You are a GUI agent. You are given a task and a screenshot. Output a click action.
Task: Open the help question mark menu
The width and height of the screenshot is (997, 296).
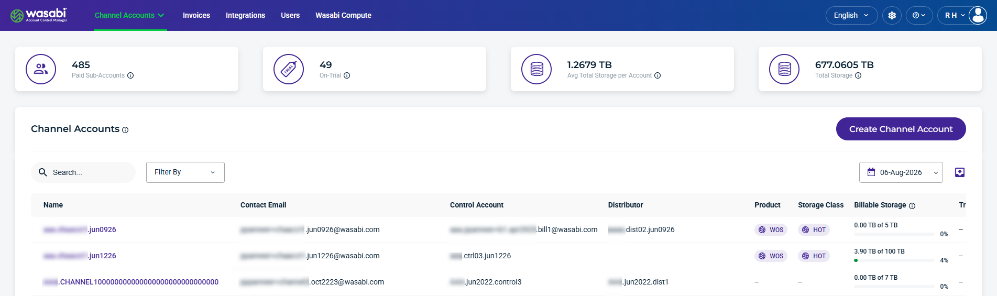coord(919,15)
